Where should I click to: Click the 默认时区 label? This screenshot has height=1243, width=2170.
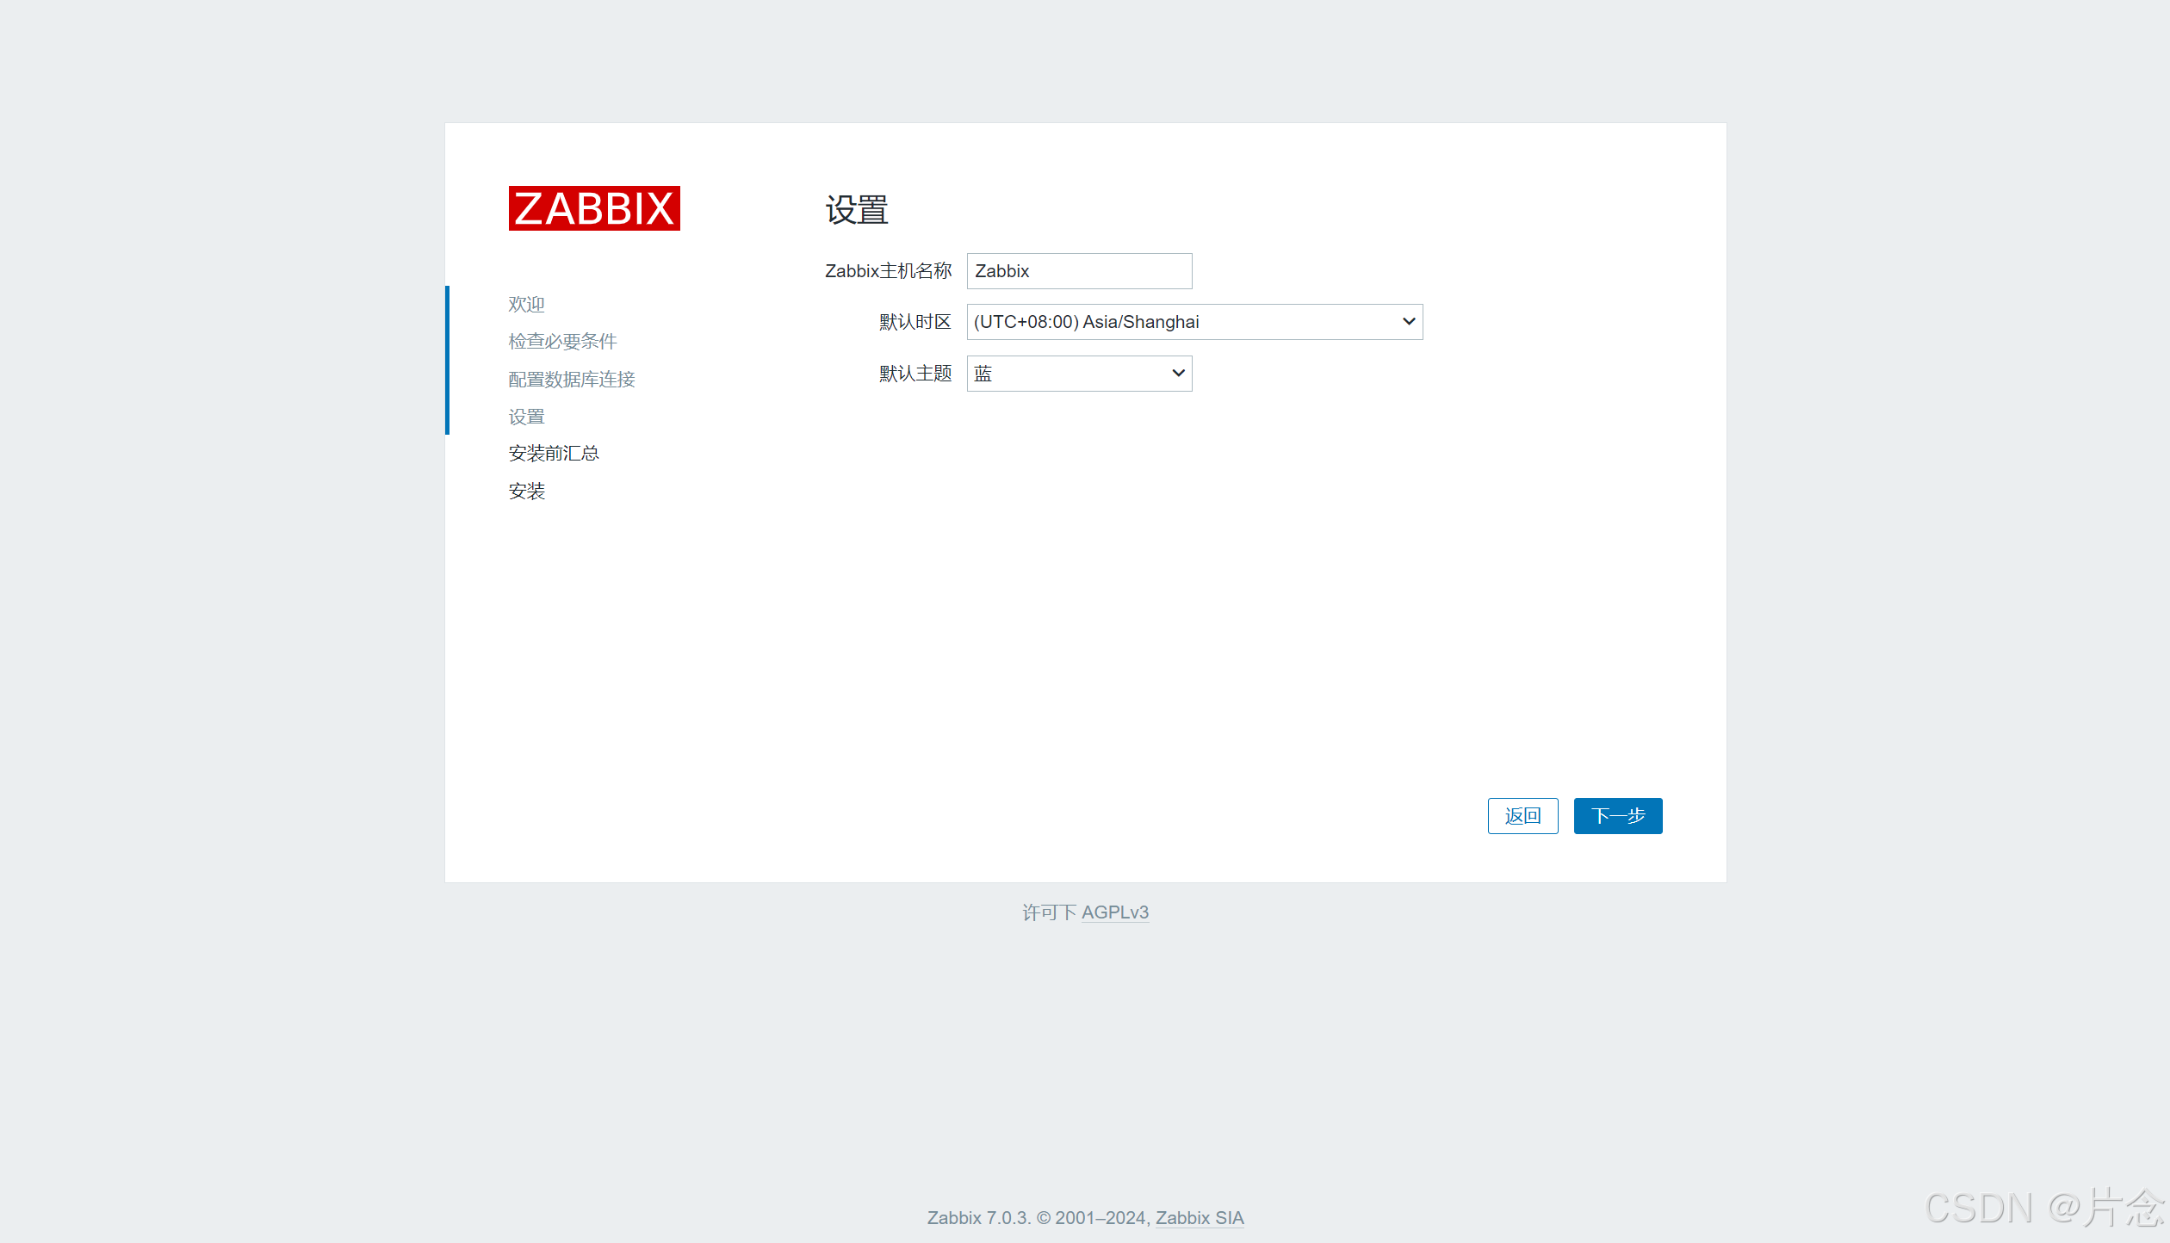point(915,322)
